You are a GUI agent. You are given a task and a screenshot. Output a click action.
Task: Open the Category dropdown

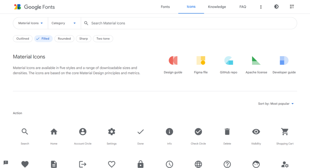tap(64, 23)
